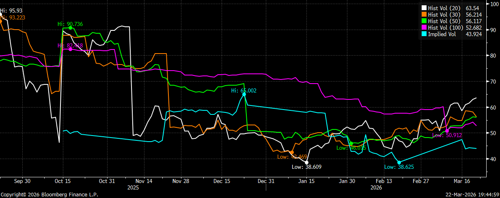This screenshot has height=198, width=500.
Task: Click the Feb 27 date on x-axis
Action: (x=420, y=181)
